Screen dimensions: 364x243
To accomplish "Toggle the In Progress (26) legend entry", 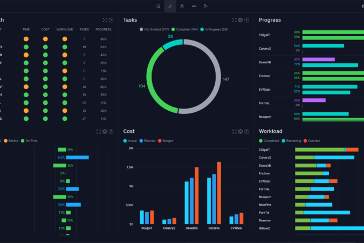I will point(214,29).
